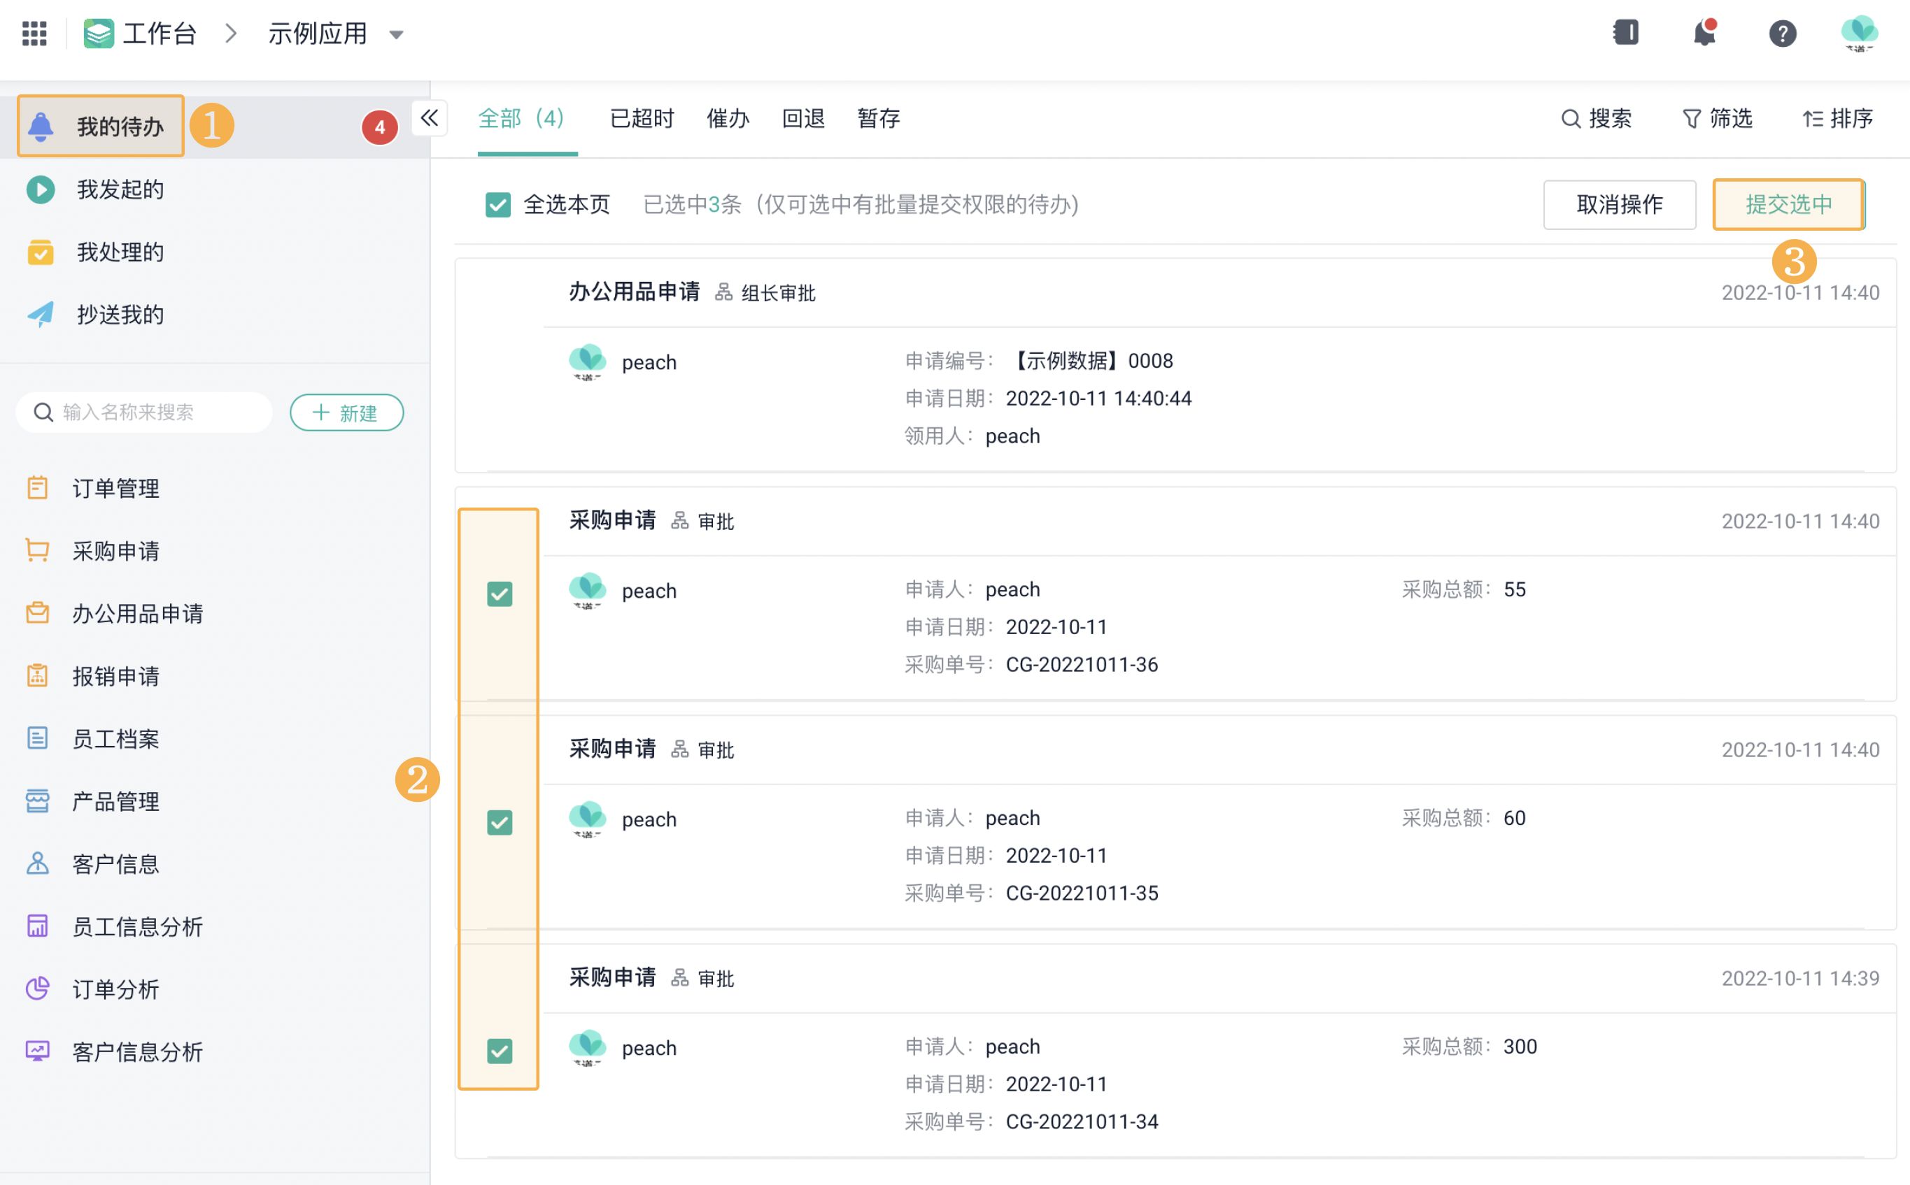Click the notification bell in the top bar
Screen dimensions: 1910x1185
tap(1704, 34)
